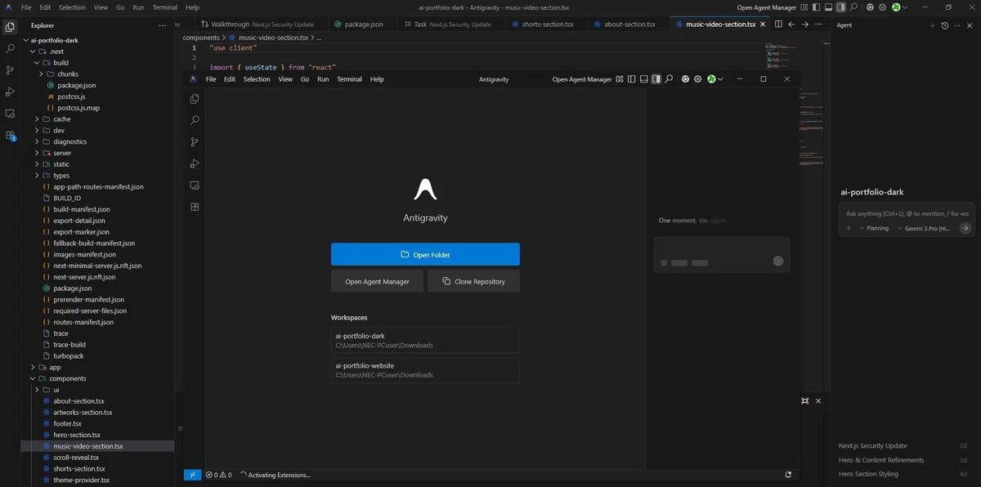Switch to about-section.tsx tab
The width and height of the screenshot is (981, 487).
click(x=629, y=25)
